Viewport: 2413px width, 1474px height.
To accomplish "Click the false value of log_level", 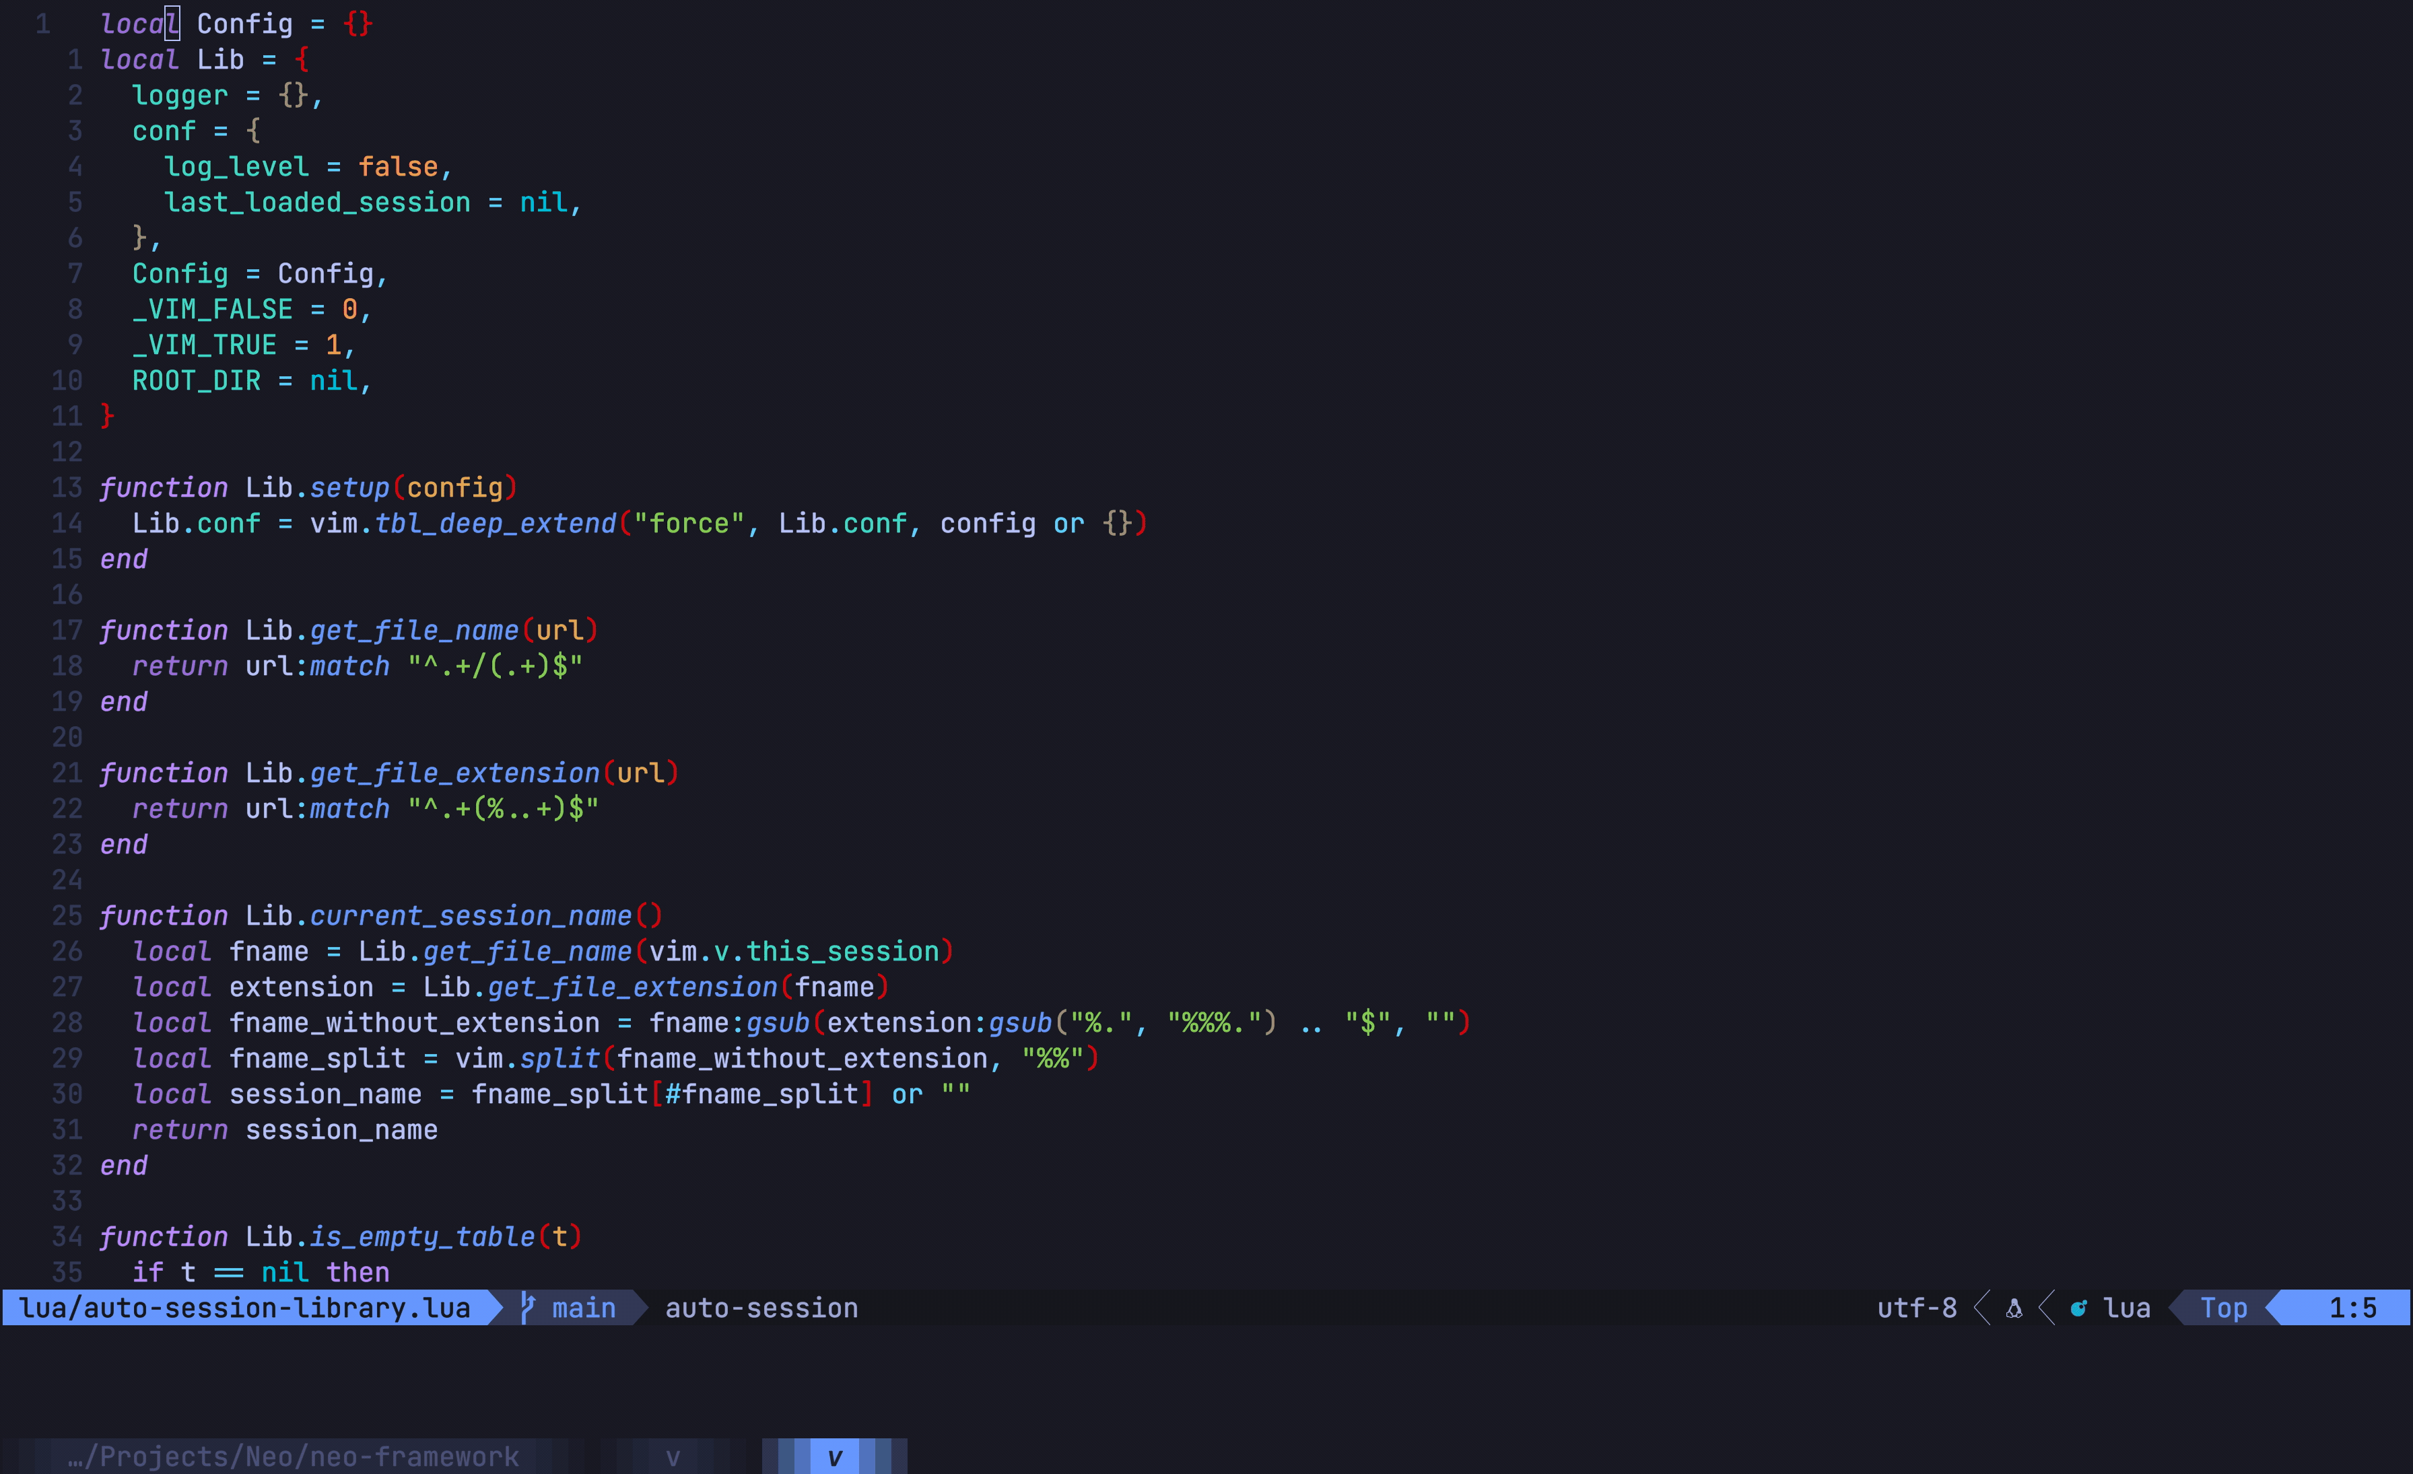I will (x=398, y=168).
